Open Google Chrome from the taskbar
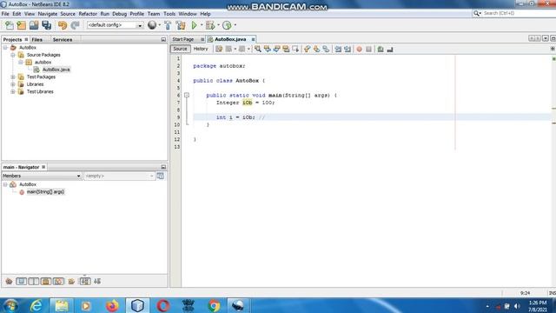This screenshot has width=556, height=313. [214, 305]
